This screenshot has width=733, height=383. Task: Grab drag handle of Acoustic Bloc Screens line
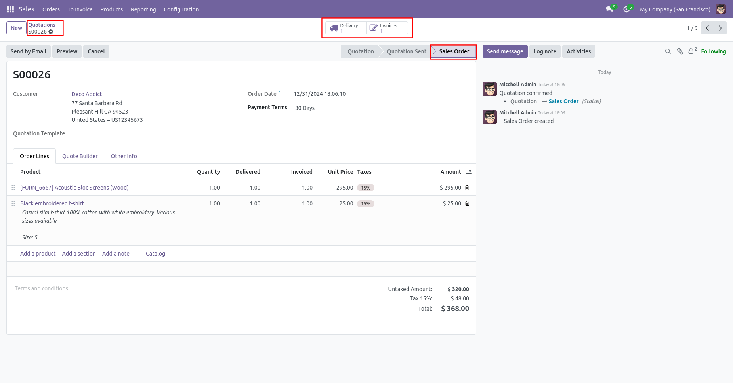13,188
